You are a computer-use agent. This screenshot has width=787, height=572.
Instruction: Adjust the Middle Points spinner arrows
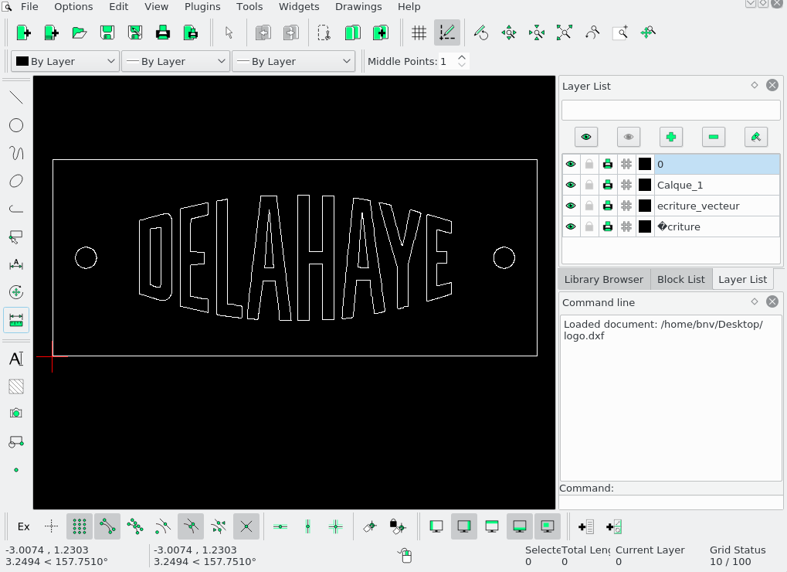462,61
